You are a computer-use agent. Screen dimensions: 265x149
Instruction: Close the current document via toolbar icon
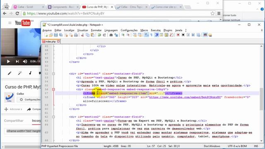pyautogui.click(x=66, y=35)
